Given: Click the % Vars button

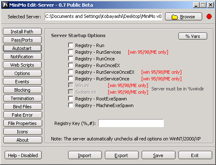Looking at the screenshot, I should click(x=193, y=36).
